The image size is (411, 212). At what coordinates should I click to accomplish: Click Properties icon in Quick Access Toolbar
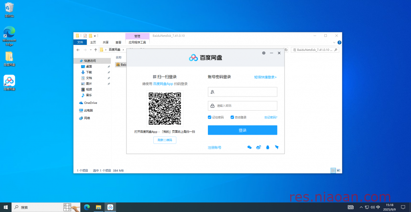click(x=85, y=36)
